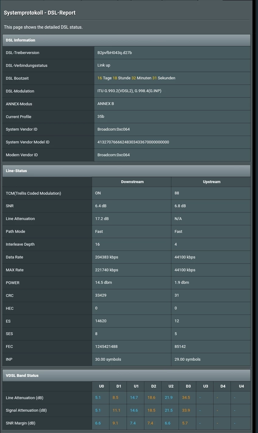
Task: Click the Link up connection status value
Action: tap(104, 65)
